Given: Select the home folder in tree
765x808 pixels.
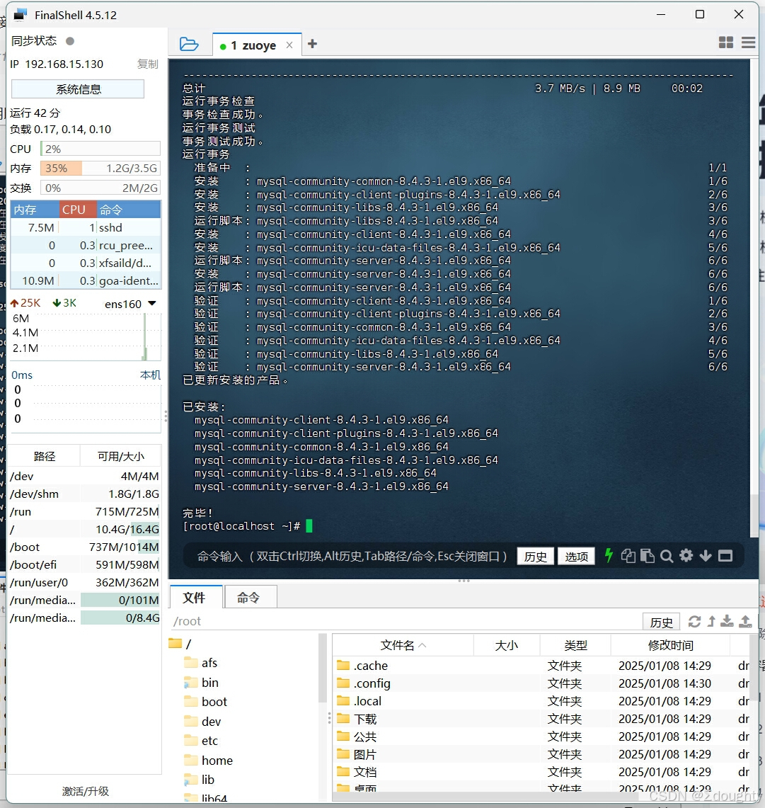Looking at the screenshot, I should [x=209, y=761].
